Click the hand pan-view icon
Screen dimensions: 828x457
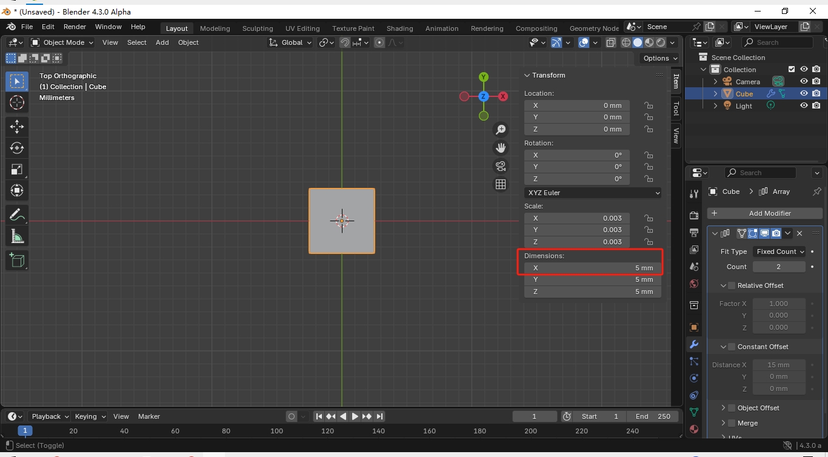pyautogui.click(x=501, y=147)
